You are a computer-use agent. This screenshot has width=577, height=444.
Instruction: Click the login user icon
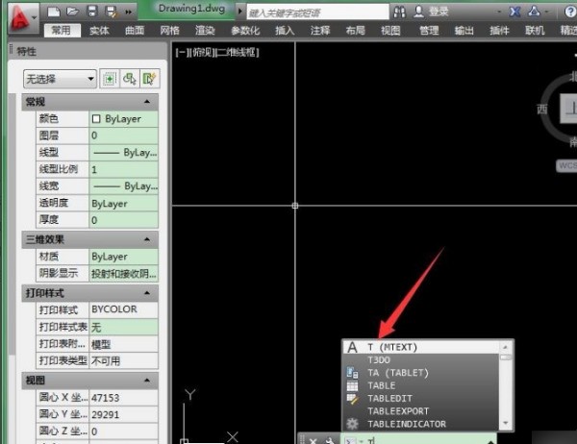(x=418, y=12)
